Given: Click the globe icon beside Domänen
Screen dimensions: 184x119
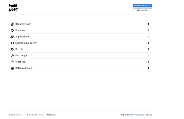Looking at the screenshot, I should (12, 30).
